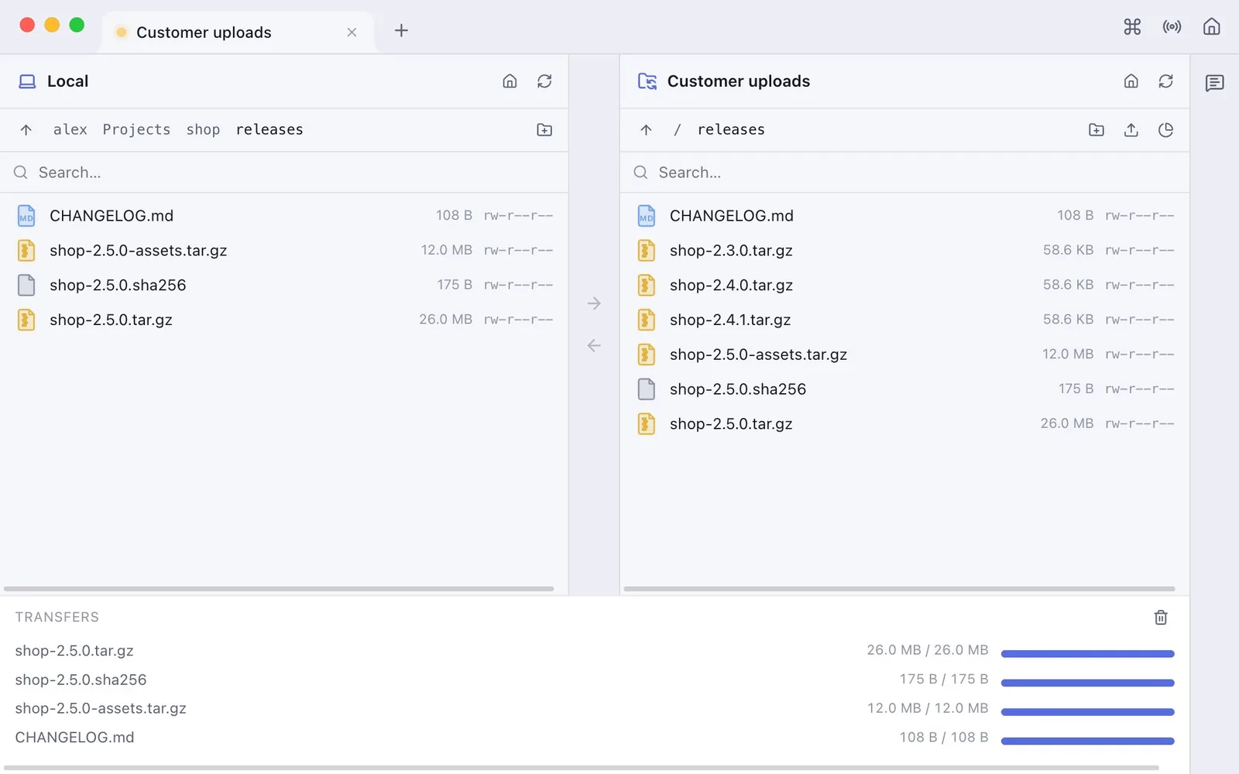The width and height of the screenshot is (1239, 774).
Task: Refresh the Customer uploads pane
Action: tap(1165, 81)
